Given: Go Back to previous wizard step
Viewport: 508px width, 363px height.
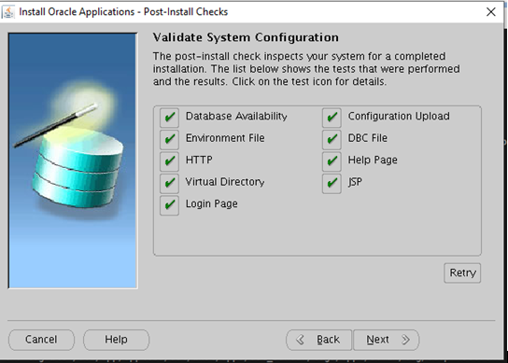Looking at the screenshot, I should (x=318, y=340).
